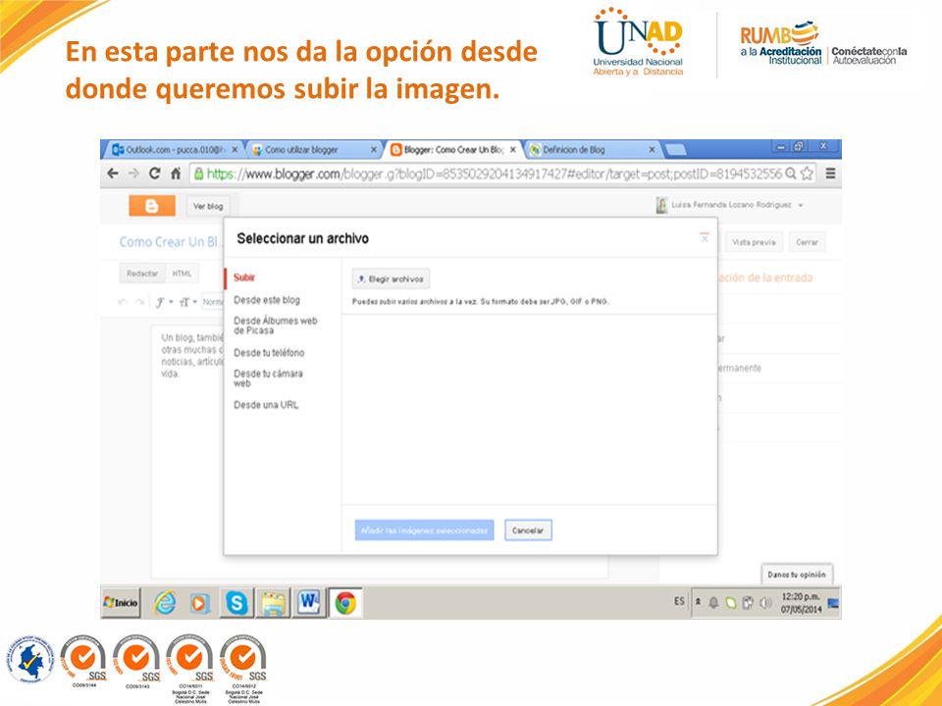Select Desde una URL option

point(266,405)
